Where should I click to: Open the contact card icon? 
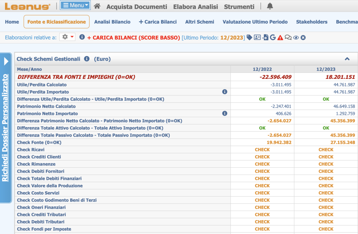point(257,37)
